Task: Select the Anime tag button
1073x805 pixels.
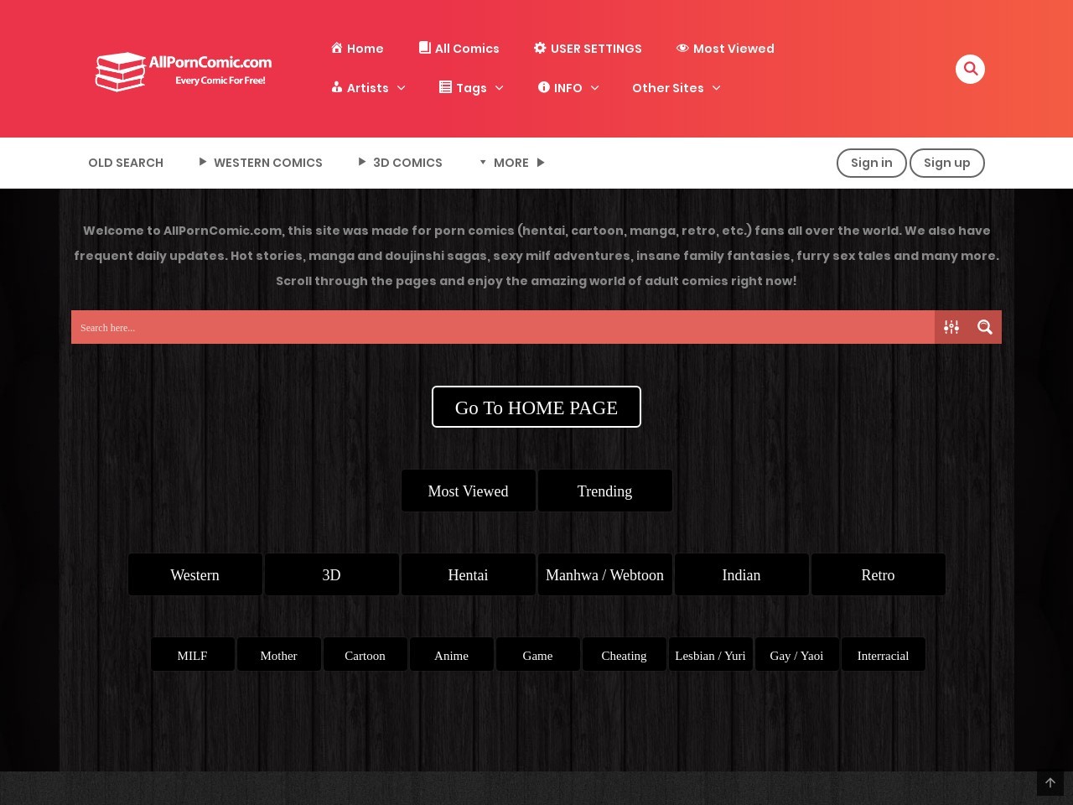Action: pyautogui.click(x=451, y=654)
